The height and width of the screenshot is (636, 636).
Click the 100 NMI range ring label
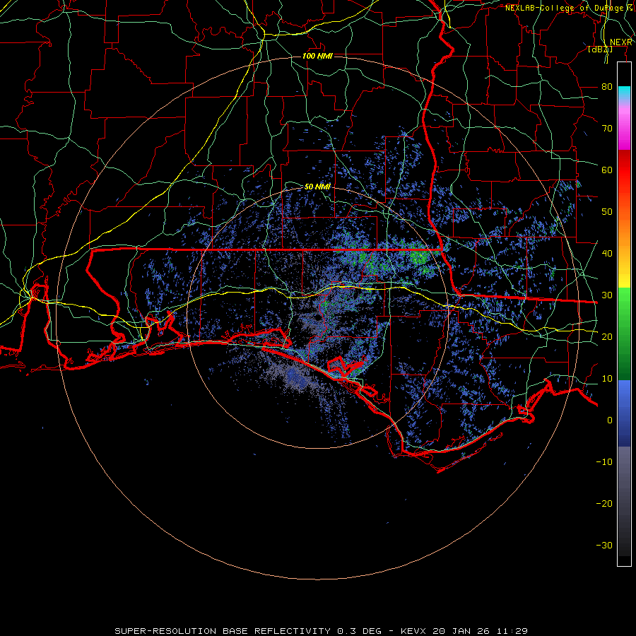(x=317, y=56)
